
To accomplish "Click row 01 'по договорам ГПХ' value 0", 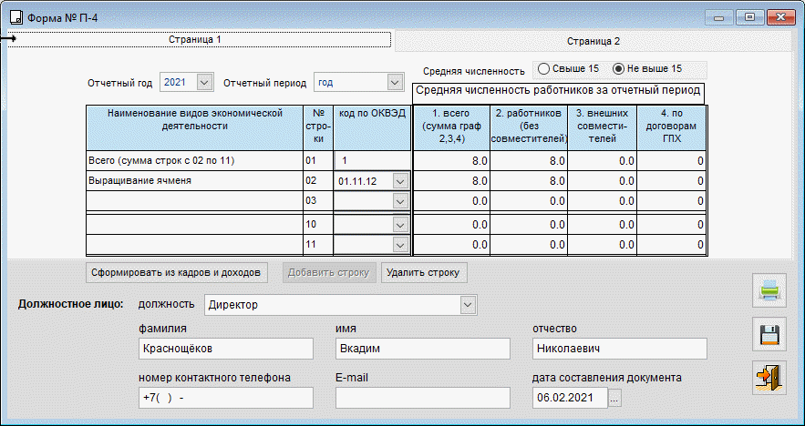I will 671,161.
